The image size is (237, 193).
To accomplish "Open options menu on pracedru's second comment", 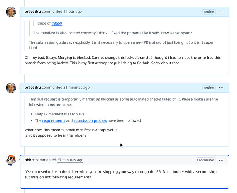I will point(221,88).
